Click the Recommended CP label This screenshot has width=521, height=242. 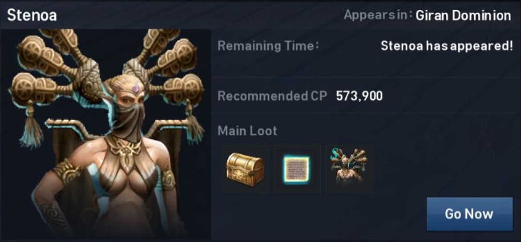click(x=272, y=96)
